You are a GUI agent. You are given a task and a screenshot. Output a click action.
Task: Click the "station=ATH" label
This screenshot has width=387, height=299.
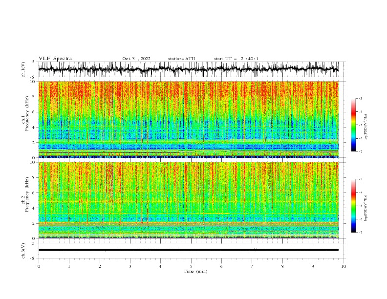point(181,59)
